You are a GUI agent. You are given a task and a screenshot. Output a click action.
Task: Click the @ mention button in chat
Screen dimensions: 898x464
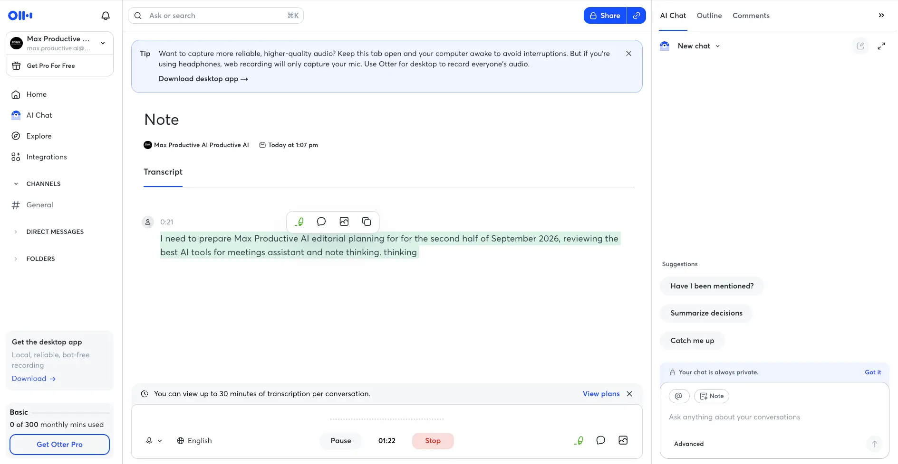(x=679, y=396)
